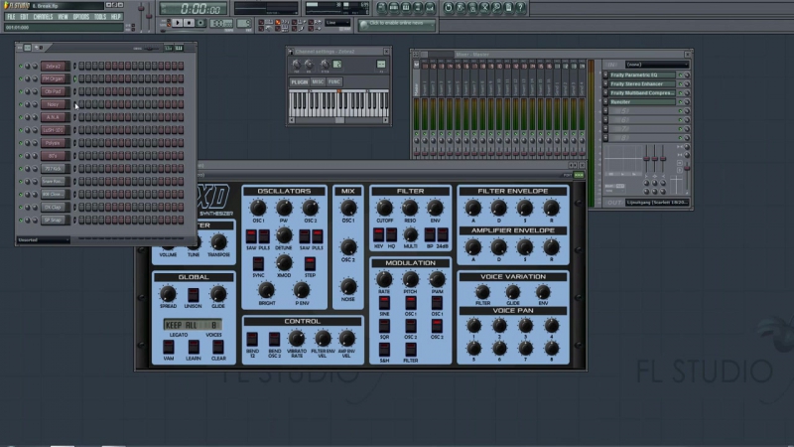Toggle the SYNC switch in Oscillators

pos(258,263)
